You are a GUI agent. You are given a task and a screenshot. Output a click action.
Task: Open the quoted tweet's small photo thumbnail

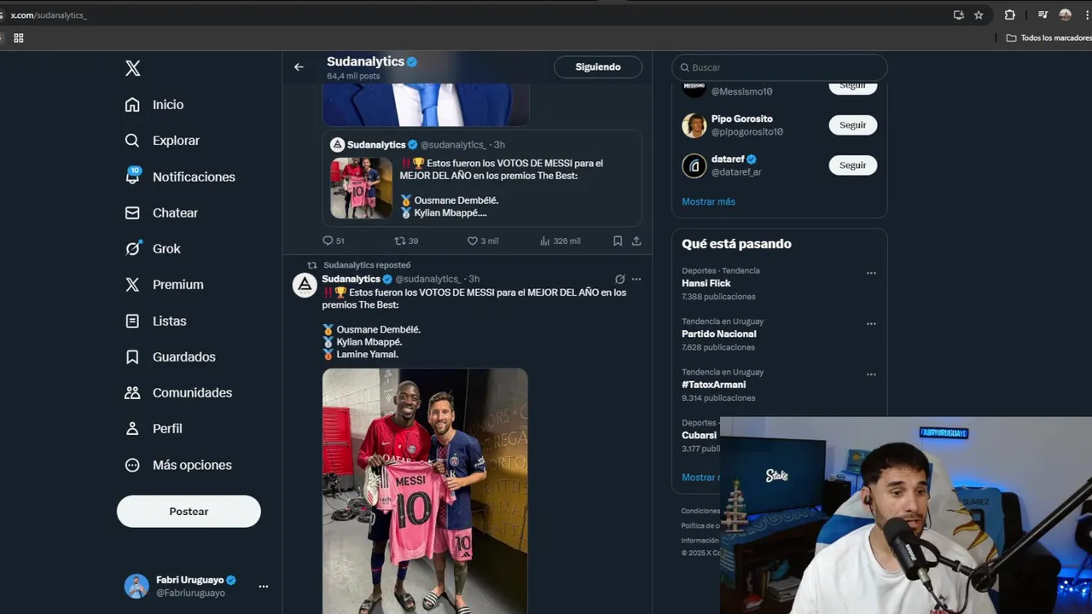(362, 188)
